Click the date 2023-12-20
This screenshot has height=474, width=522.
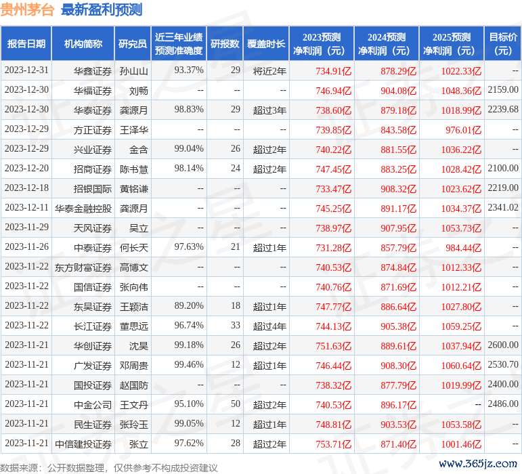click(26, 168)
